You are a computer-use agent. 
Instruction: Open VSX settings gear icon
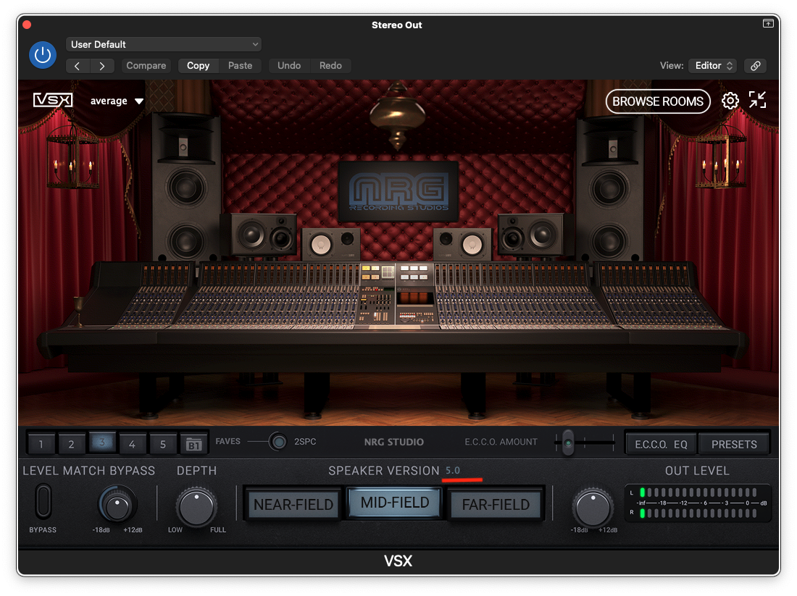coord(730,101)
